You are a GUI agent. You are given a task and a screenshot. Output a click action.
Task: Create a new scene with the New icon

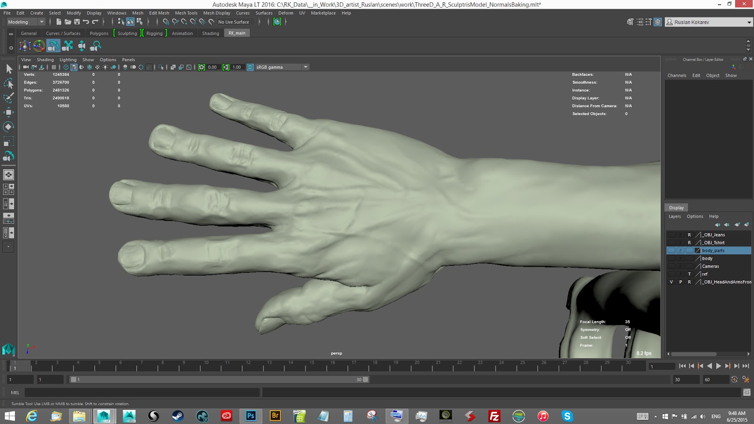pyautogui.click(x=58, y=22)
